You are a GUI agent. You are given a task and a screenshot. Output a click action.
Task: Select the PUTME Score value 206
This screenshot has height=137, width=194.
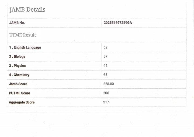(106, 93)
